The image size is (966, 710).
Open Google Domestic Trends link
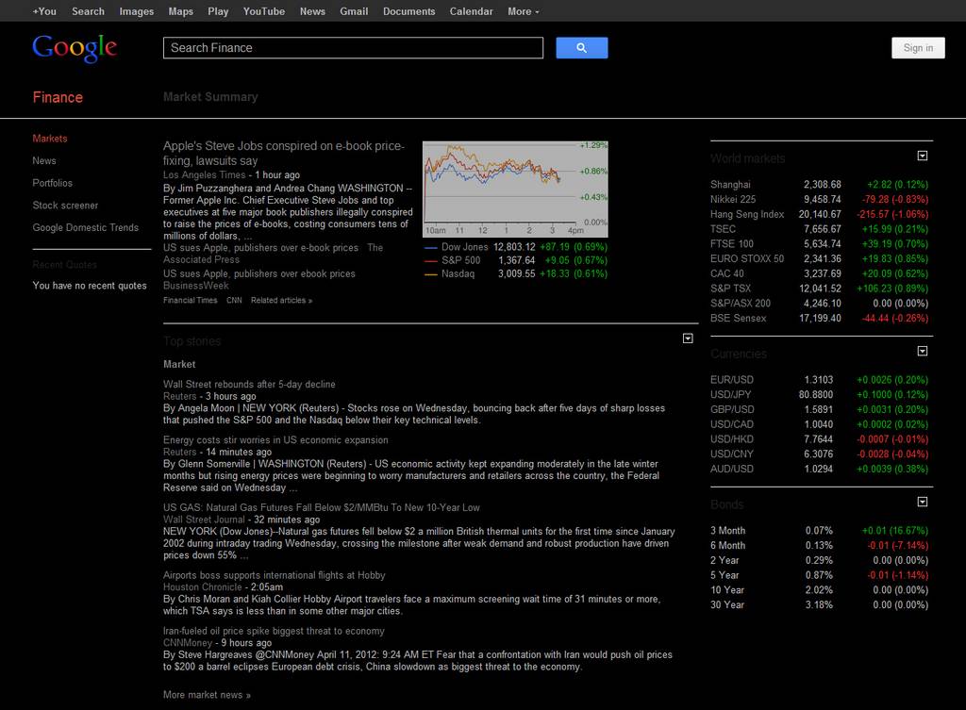pyautogui.click(x=86, y=227)
